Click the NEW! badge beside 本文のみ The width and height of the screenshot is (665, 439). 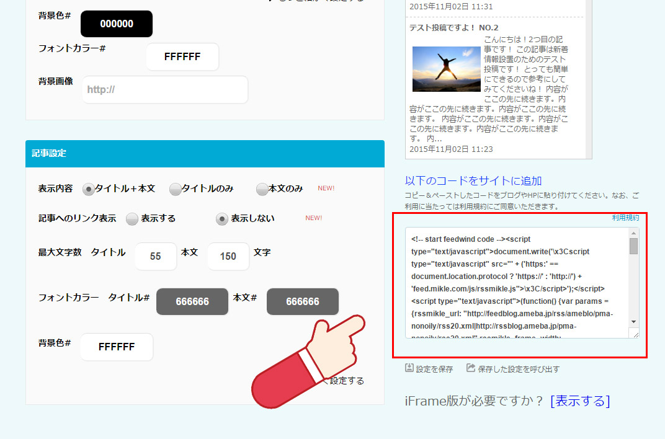click(326, 188)
